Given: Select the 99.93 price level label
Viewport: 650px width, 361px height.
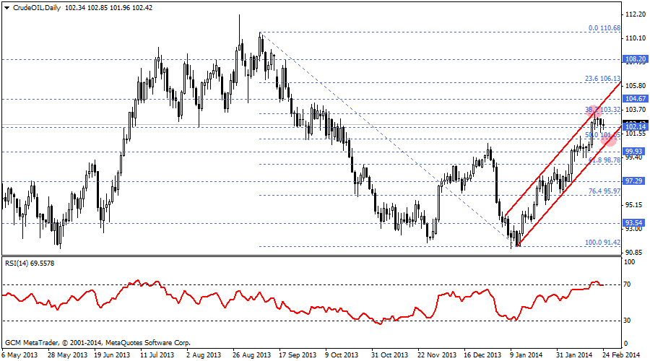Looking at the screenshot, I should coord(633,152).
